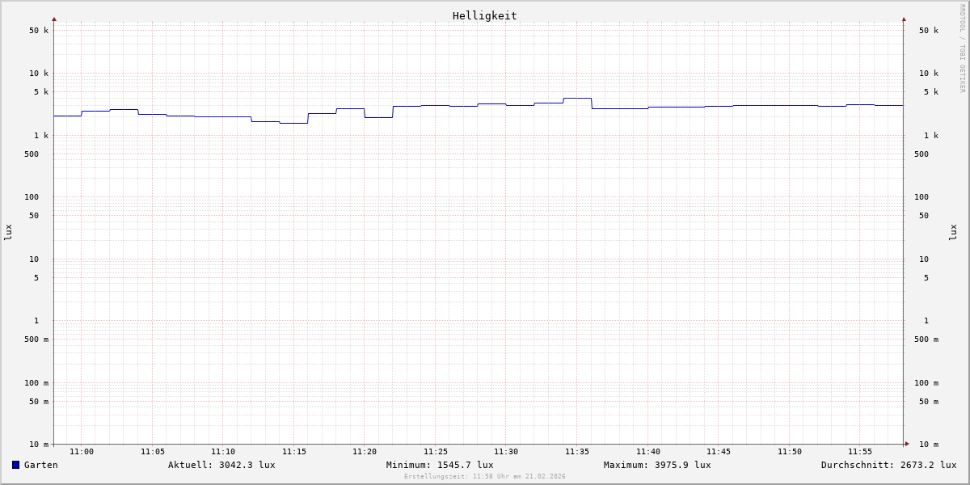Image resolution: width=970 pixels, height=485 pixels.
Task: Click the red arrow atop the right axis
Action: 904,19
